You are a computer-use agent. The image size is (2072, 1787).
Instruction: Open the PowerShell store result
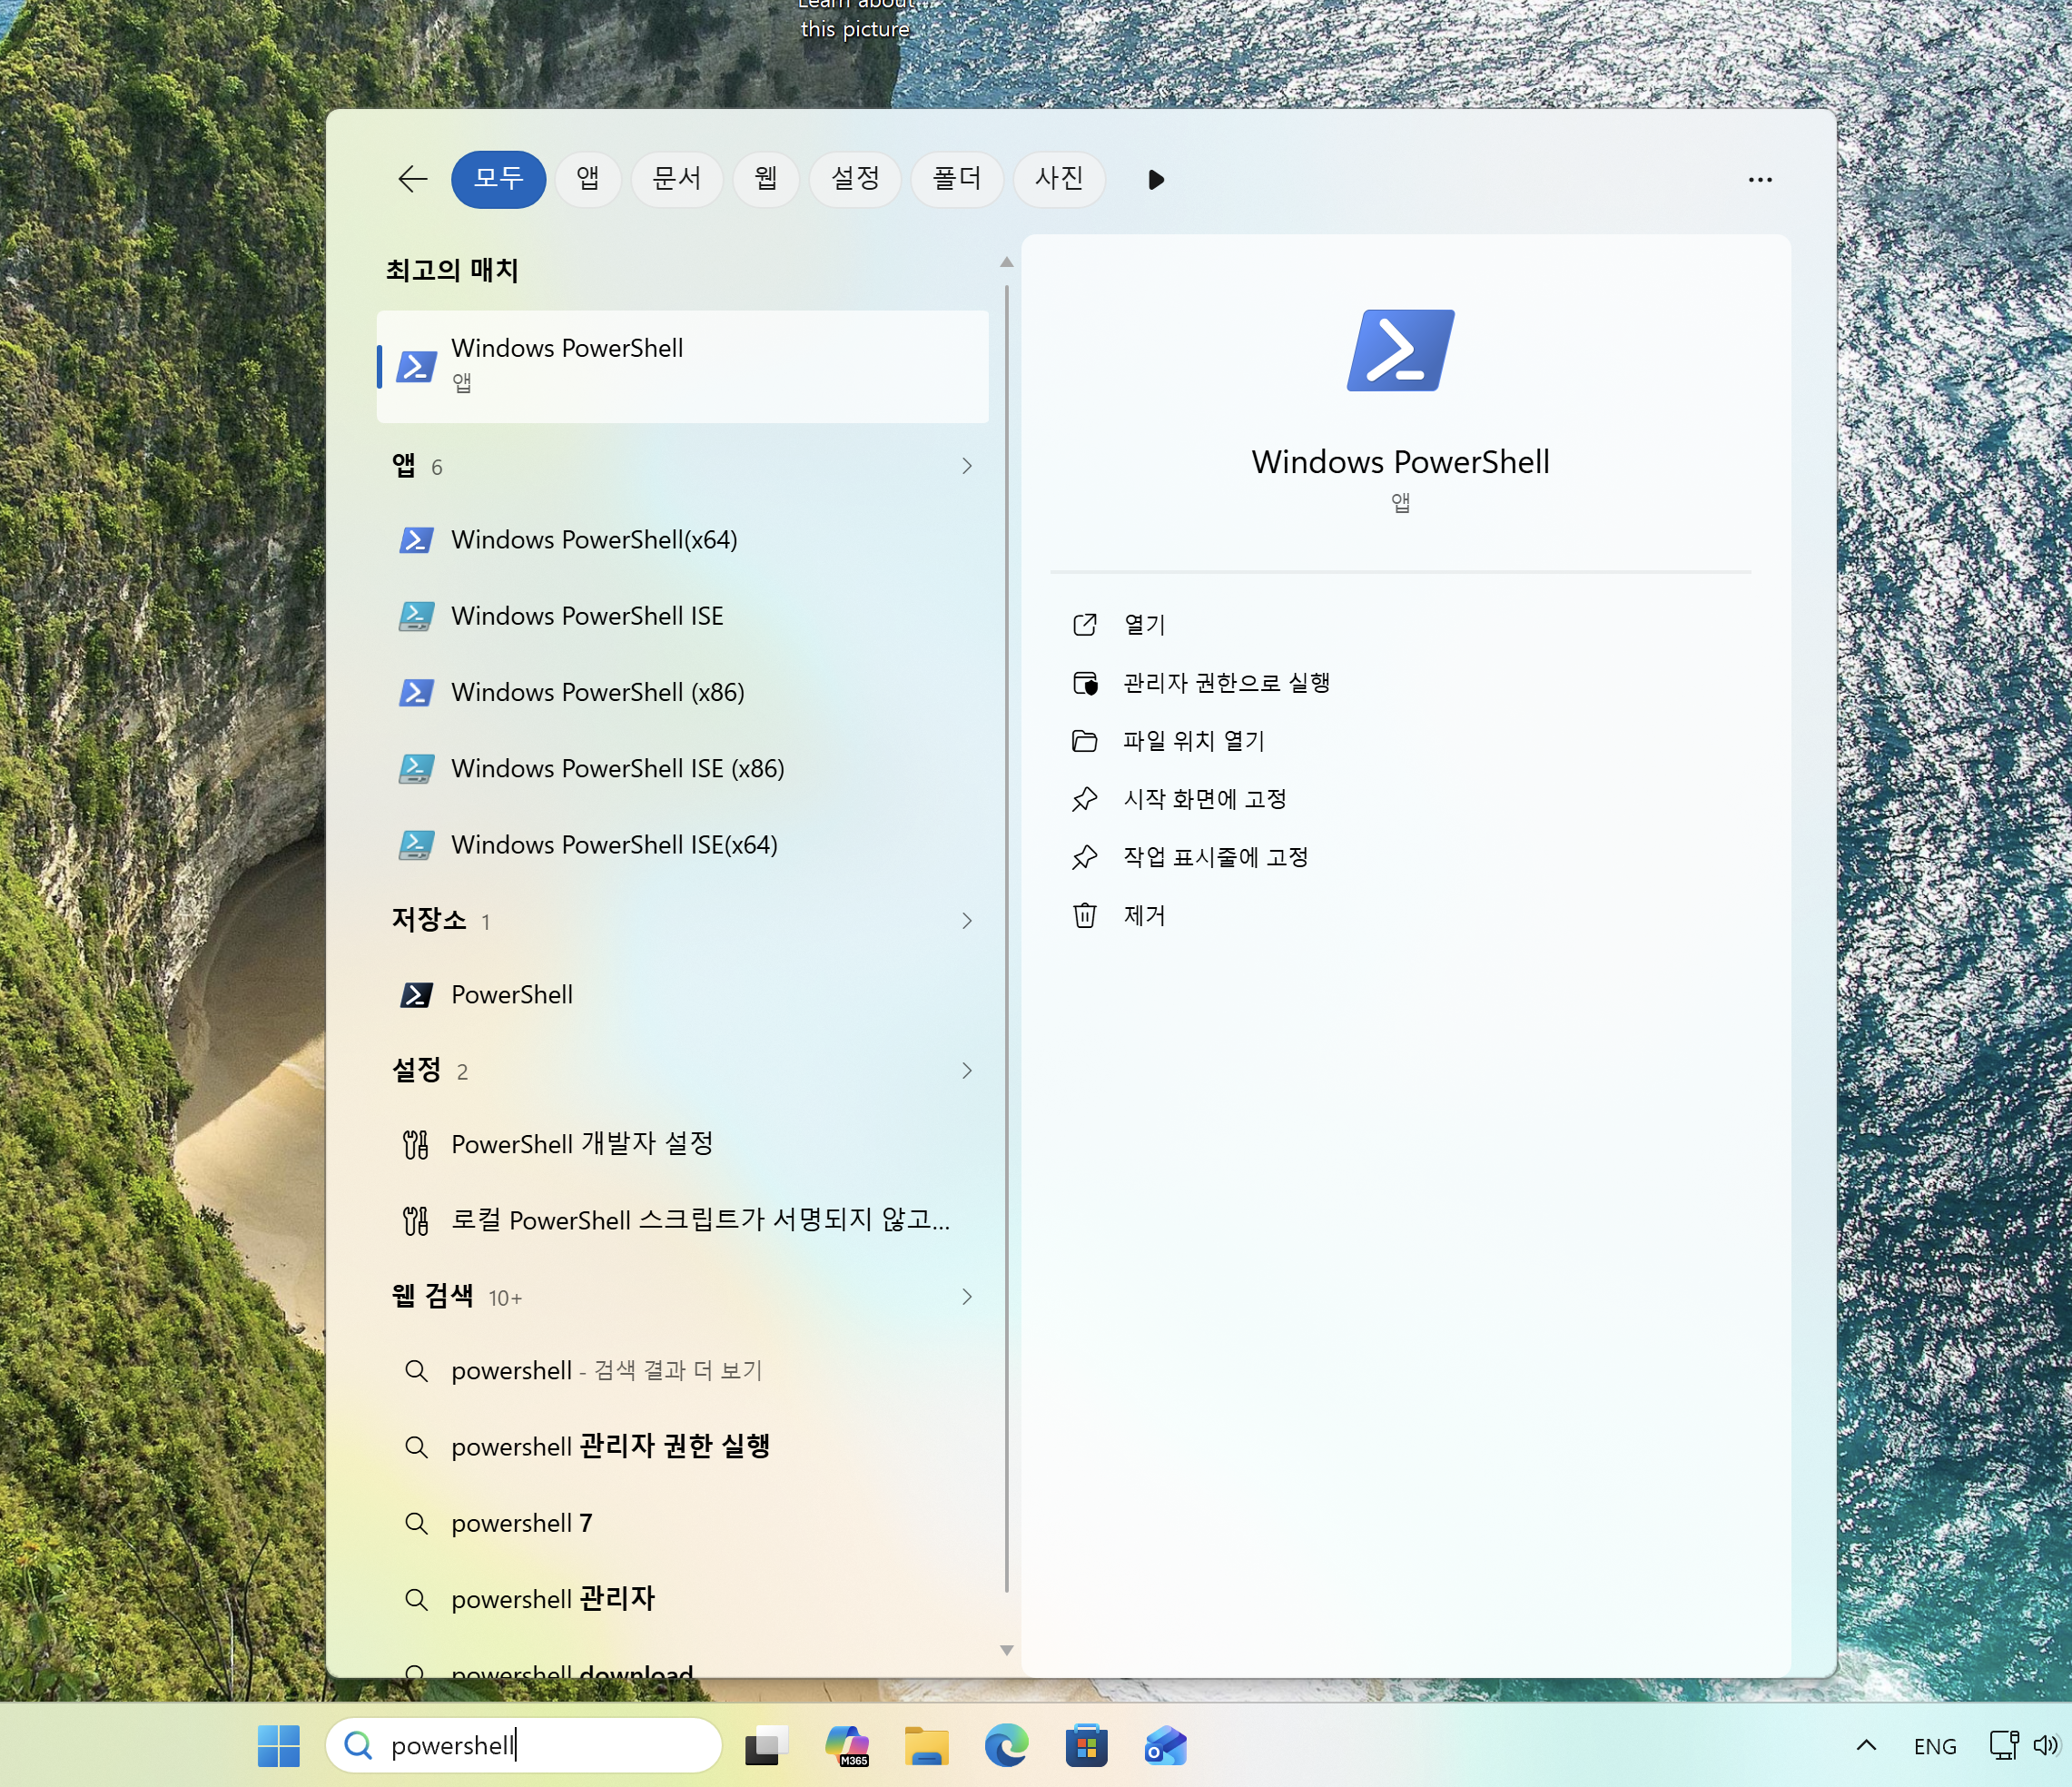click(683, 994)
